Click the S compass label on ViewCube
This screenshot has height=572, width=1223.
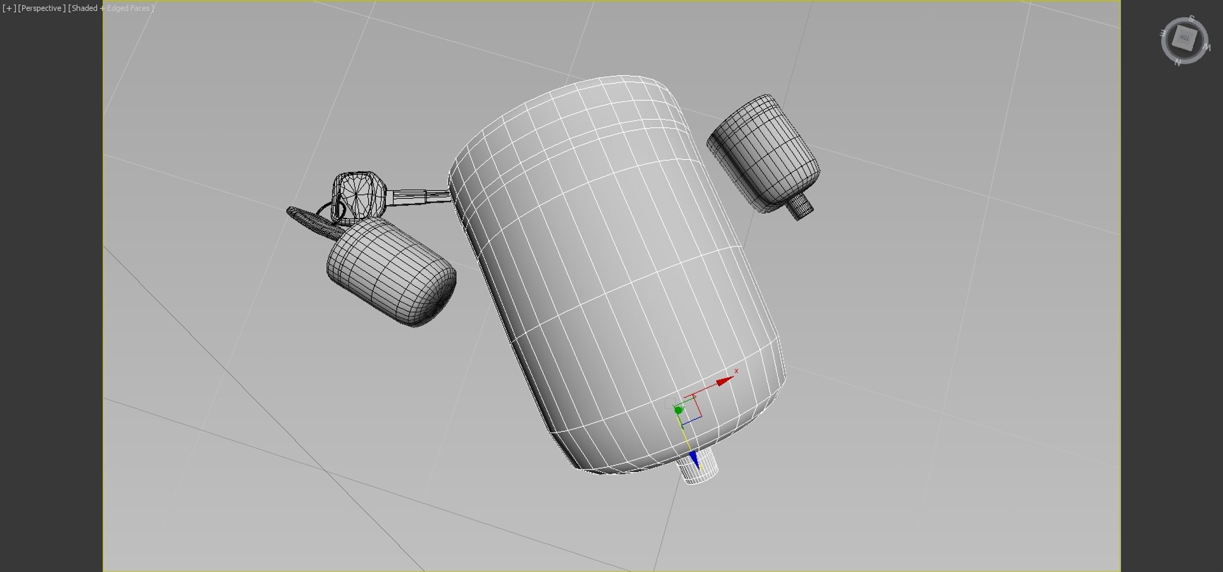(1192, 19)
